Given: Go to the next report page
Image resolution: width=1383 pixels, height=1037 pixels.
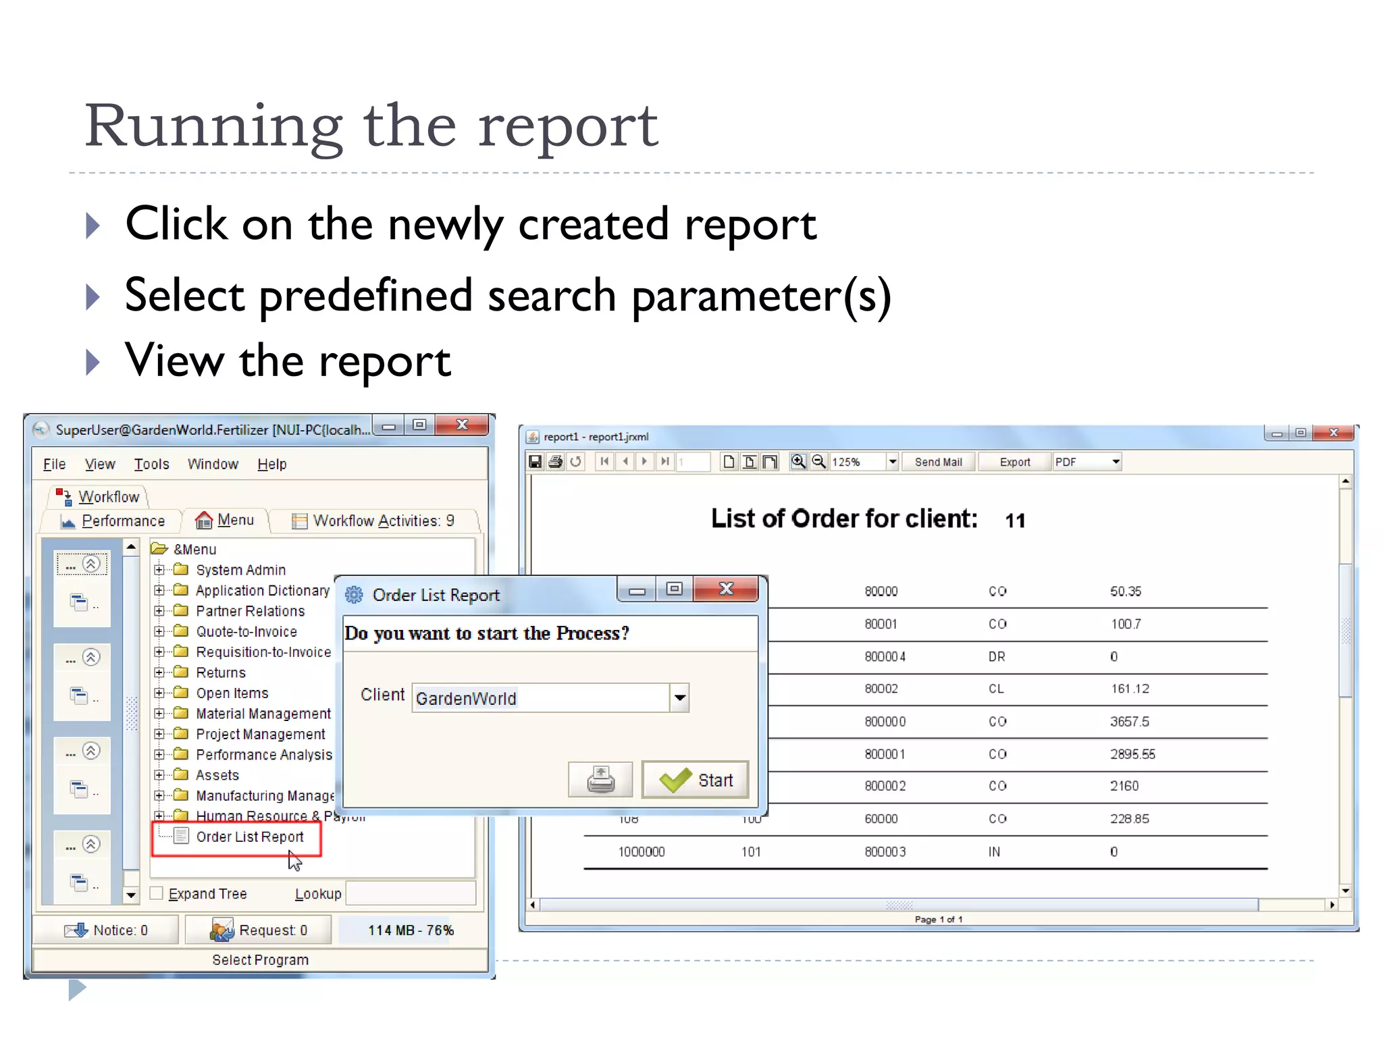Looking at the screenshot, I should pyautogui.click(x=644, y=461).
